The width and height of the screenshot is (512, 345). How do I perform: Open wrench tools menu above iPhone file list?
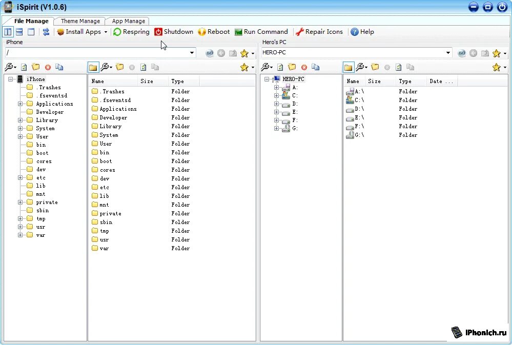[106, 67]
